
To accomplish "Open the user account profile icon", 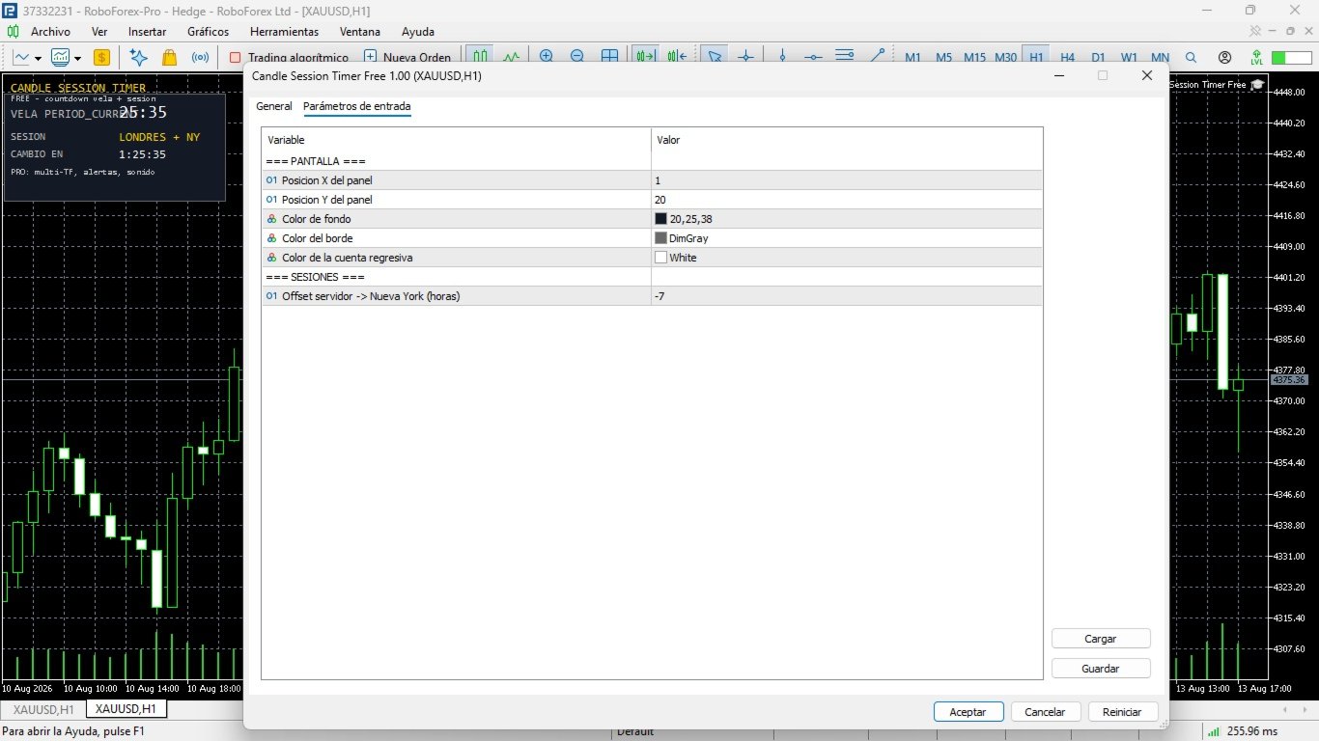I will pos(1224,57).
